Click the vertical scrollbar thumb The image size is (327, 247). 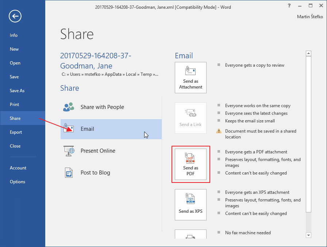[x=308, y=134]
